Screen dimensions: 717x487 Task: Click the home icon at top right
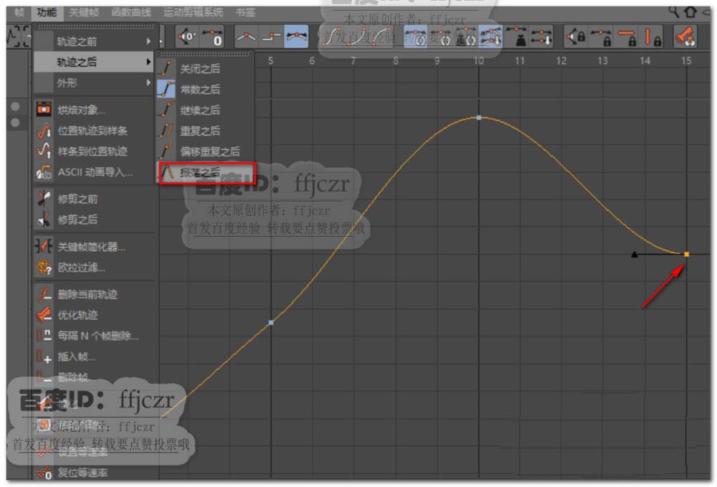click(690, 11)
